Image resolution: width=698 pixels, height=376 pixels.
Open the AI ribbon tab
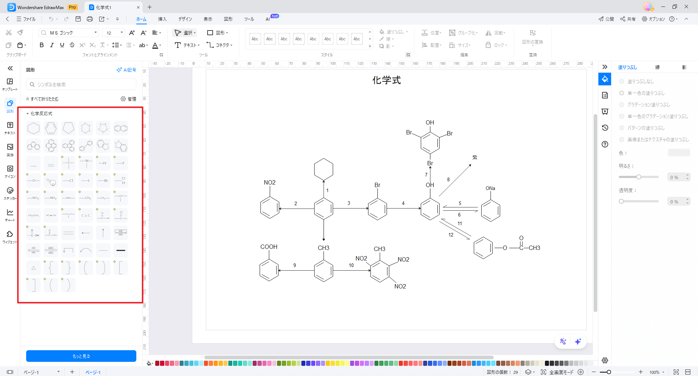click(268, 19)
